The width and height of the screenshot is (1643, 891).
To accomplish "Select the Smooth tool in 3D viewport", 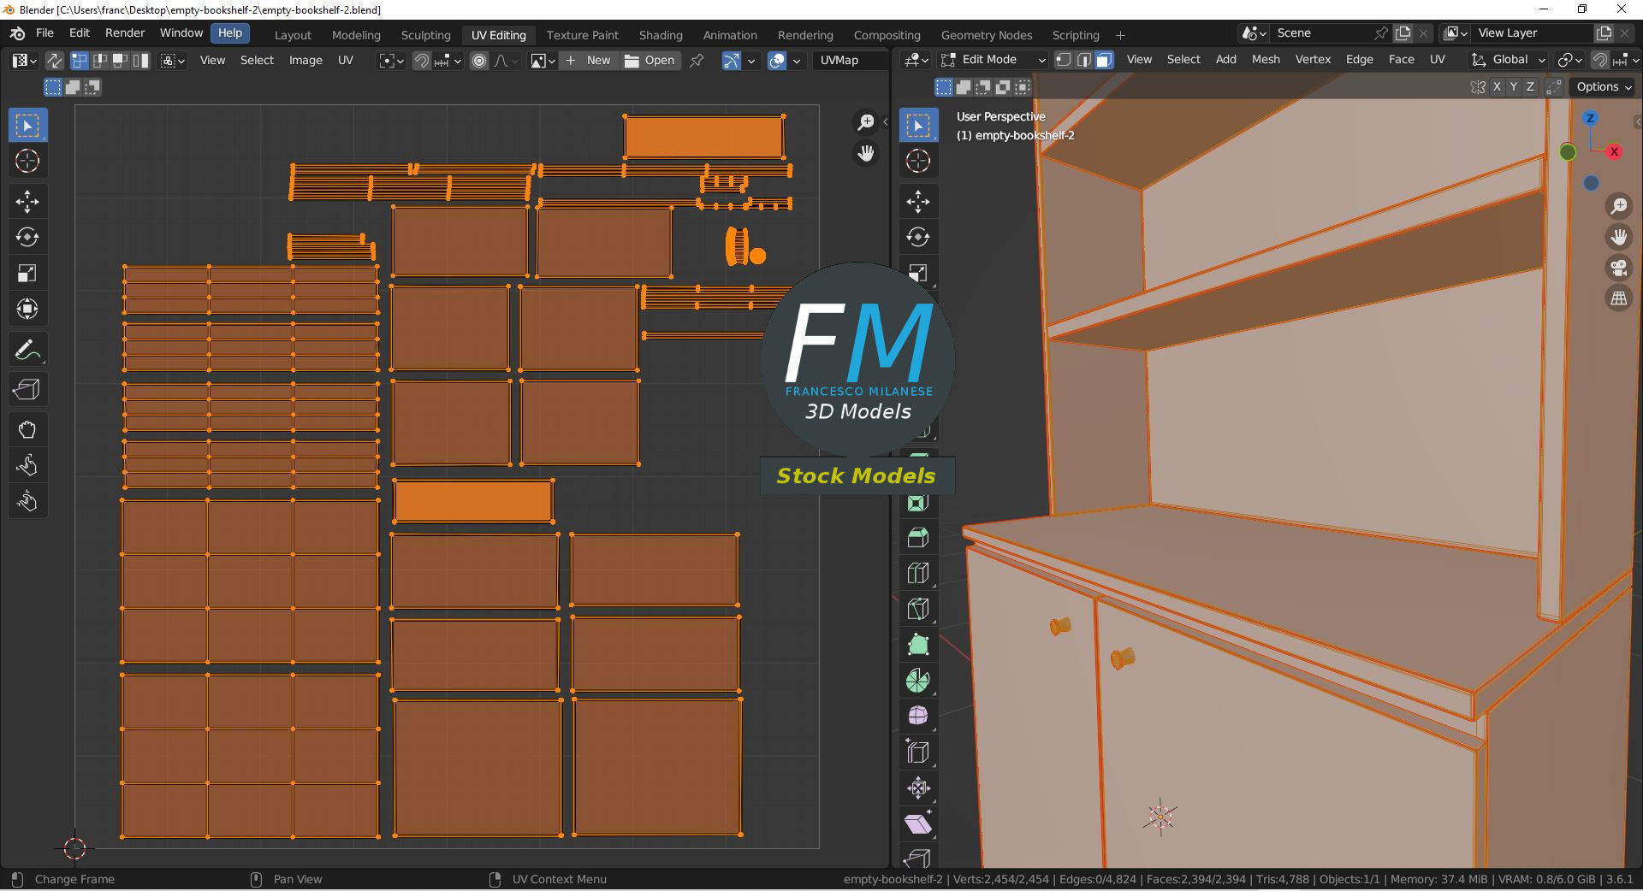I will 918,717.
